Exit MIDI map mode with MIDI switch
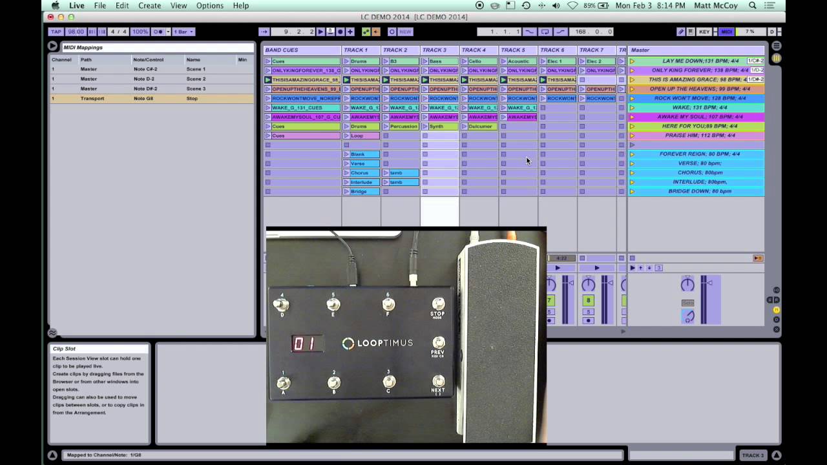Image resolution: width=827 pixels, height=465 pixels. click(x=727, y=32)
